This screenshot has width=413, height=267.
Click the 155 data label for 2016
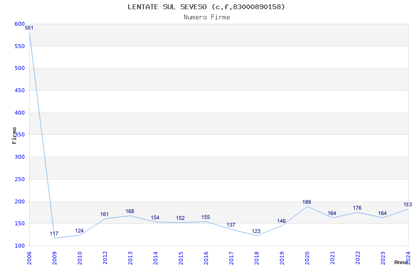[x=206, y=217]
